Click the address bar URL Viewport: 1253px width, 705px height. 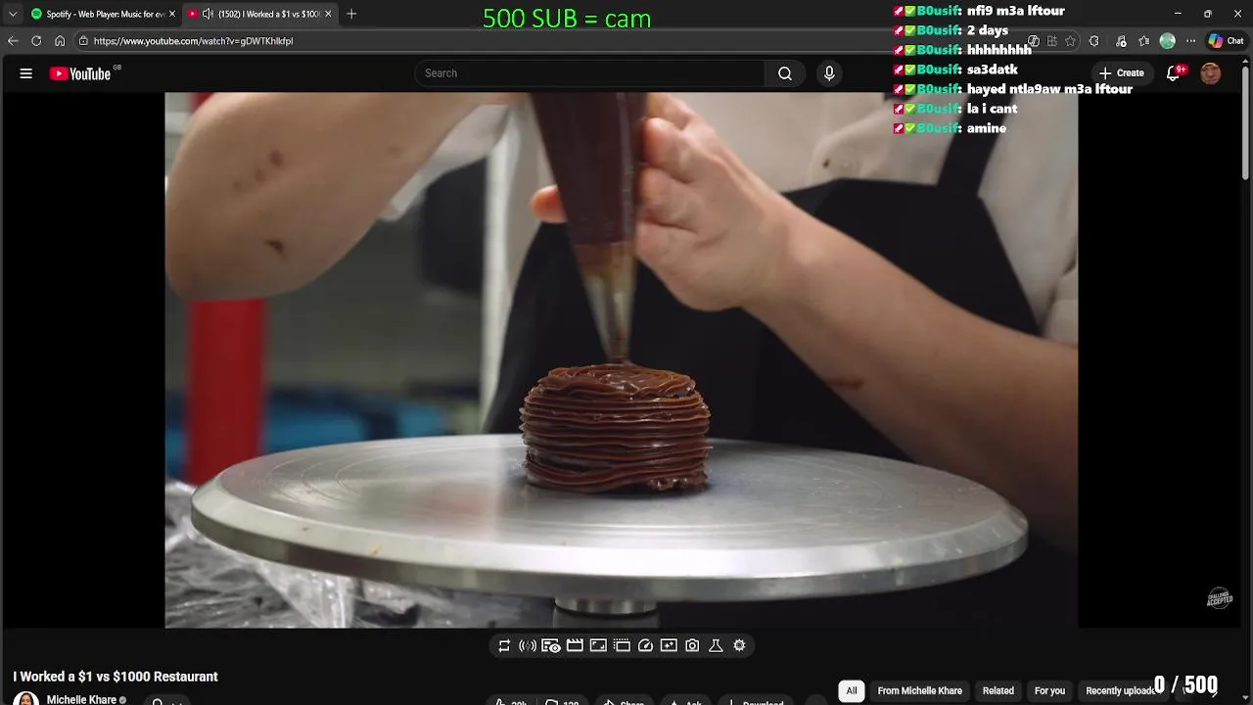coord(193,41)
